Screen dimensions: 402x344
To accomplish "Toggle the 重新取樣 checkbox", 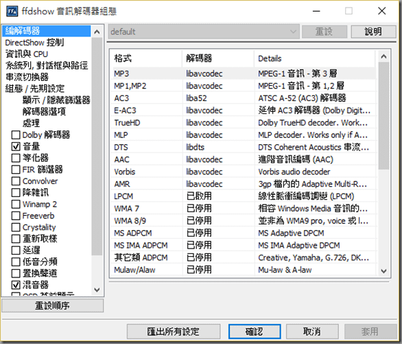I will tap(16, 238).
